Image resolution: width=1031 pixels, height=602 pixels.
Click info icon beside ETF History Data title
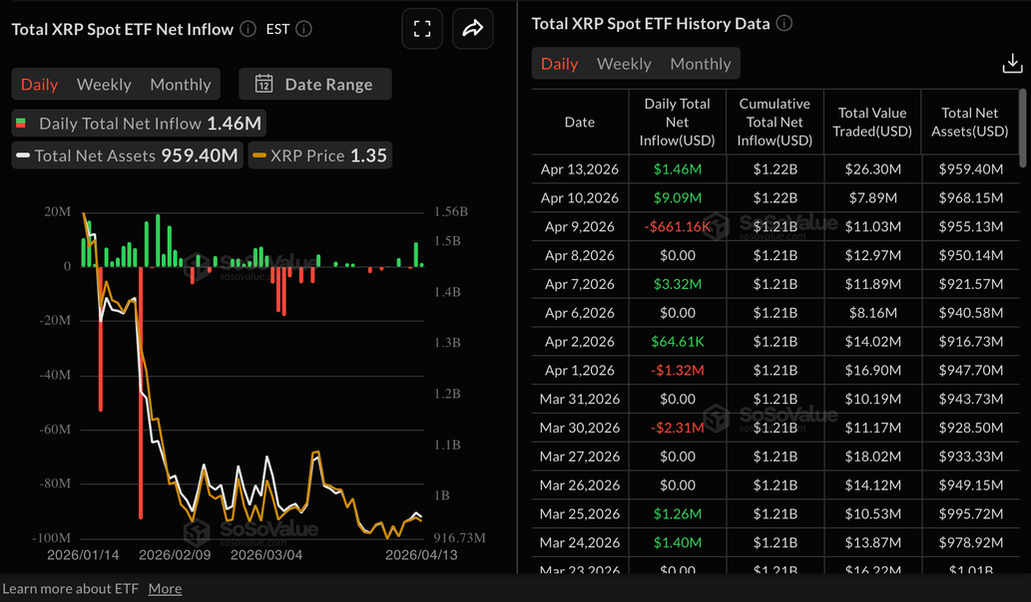(784, 23)
